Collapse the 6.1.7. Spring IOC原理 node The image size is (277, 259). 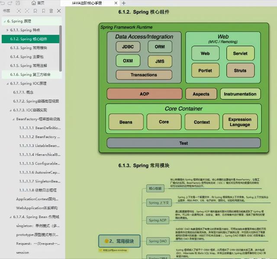(x=7, y=83)
